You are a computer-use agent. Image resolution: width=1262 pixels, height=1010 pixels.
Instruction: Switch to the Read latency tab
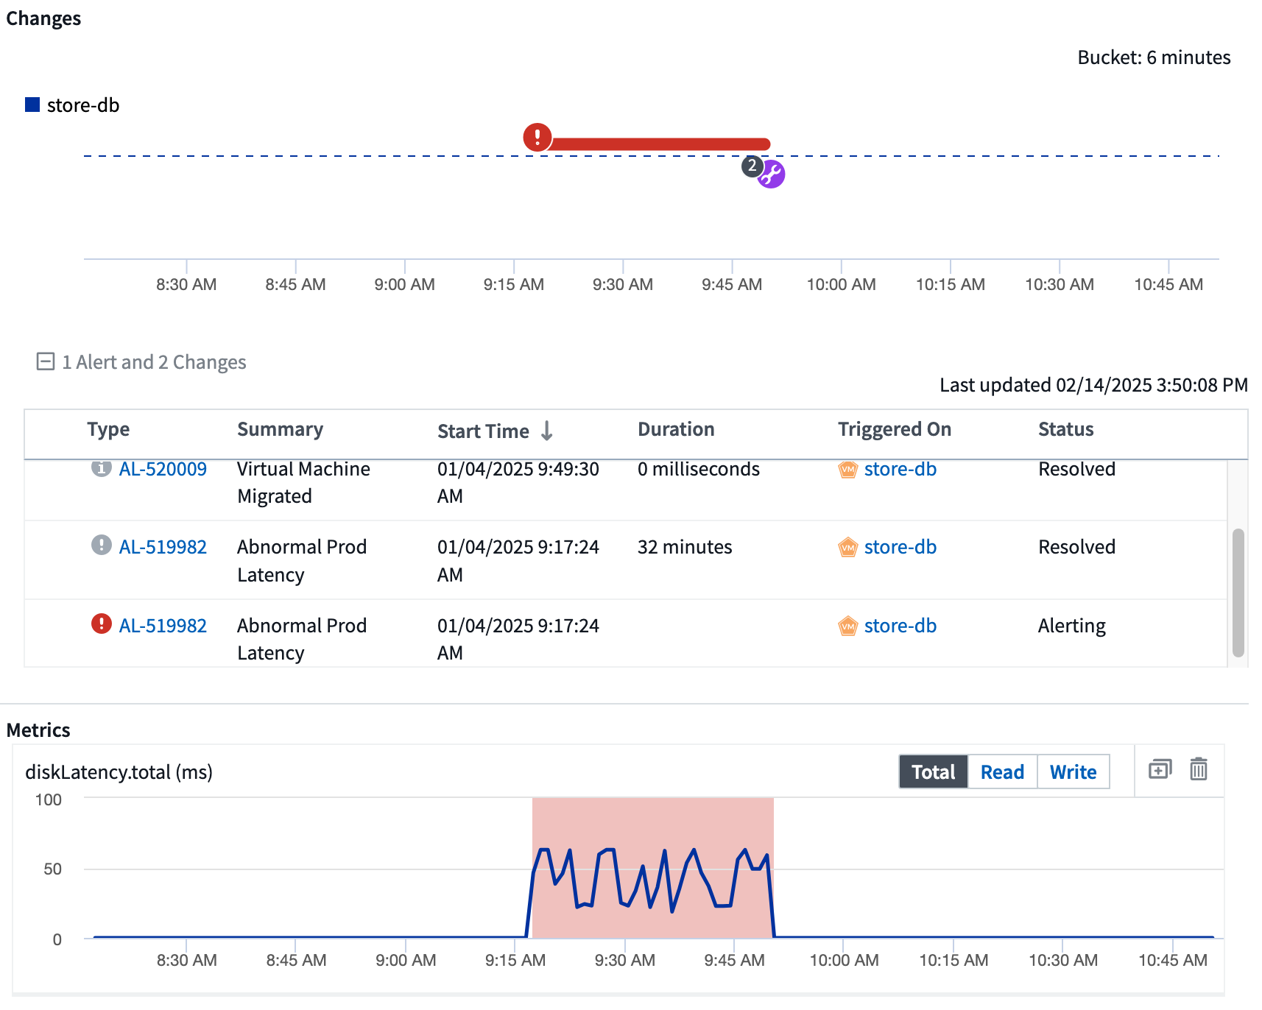pos(1001,771)
